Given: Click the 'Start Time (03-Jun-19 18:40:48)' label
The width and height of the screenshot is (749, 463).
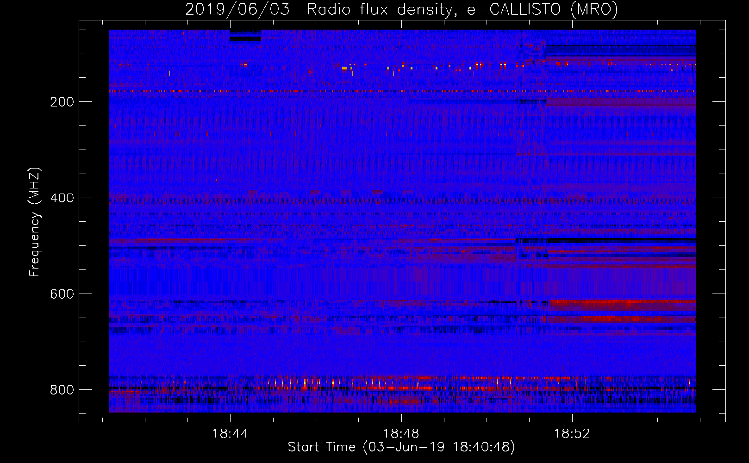Looking at the screenshot, I should 401,447.
